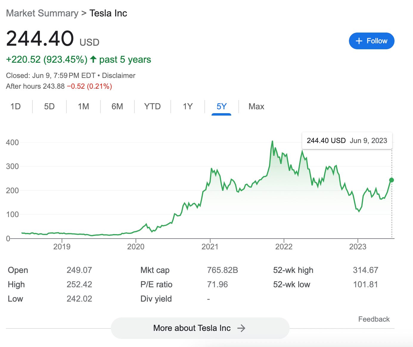
Task: Click the USD currency label
Action: tap(89, 42)
